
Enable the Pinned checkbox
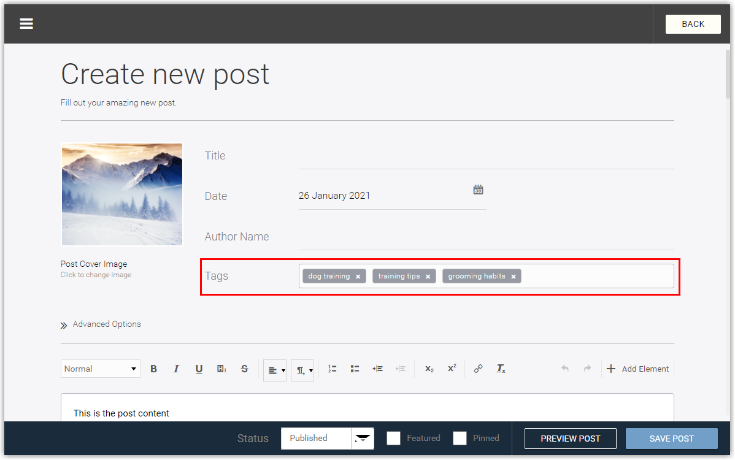pos(460,438)
